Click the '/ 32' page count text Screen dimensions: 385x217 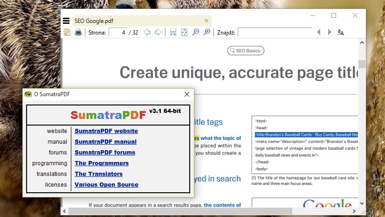tap(133, 33)
